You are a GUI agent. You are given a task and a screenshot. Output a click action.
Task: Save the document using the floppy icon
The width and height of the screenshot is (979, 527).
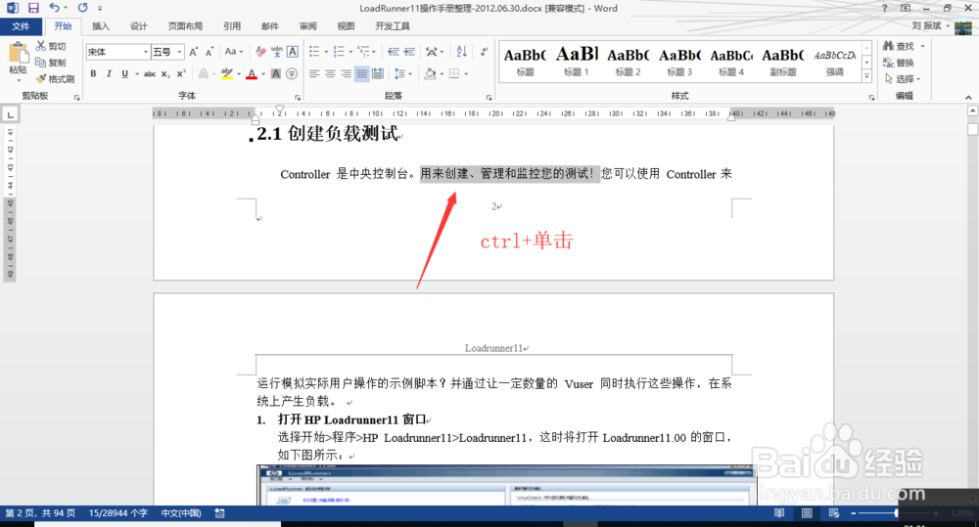[33, 8]
